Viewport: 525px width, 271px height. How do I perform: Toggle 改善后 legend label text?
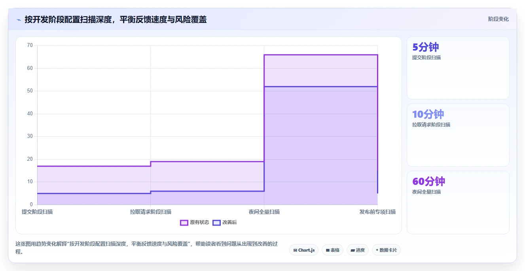click(x=229, y=222)
